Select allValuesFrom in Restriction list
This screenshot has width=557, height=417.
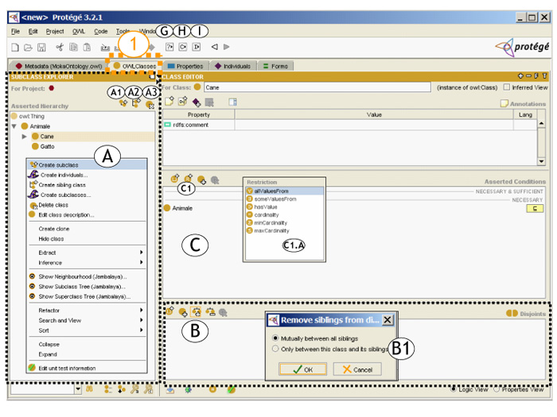coord(285,191)
